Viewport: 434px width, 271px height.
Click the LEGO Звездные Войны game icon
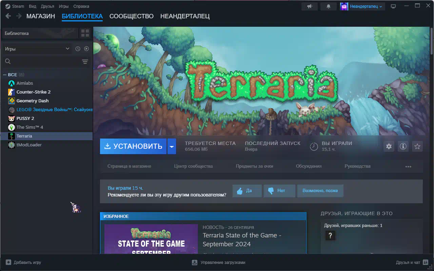point(12,109)
